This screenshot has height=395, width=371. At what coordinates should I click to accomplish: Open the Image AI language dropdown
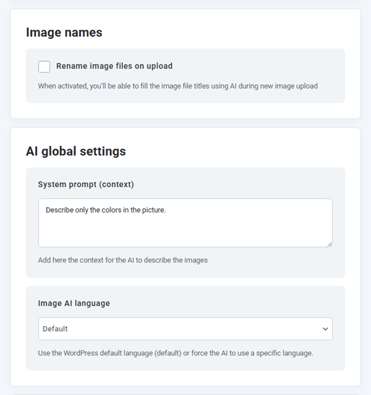(x=185, y=329)
